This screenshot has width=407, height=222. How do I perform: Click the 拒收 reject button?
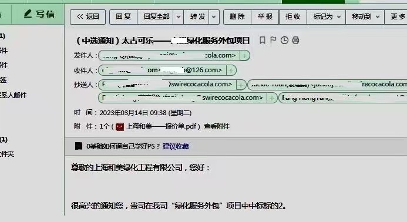(293, 17)
